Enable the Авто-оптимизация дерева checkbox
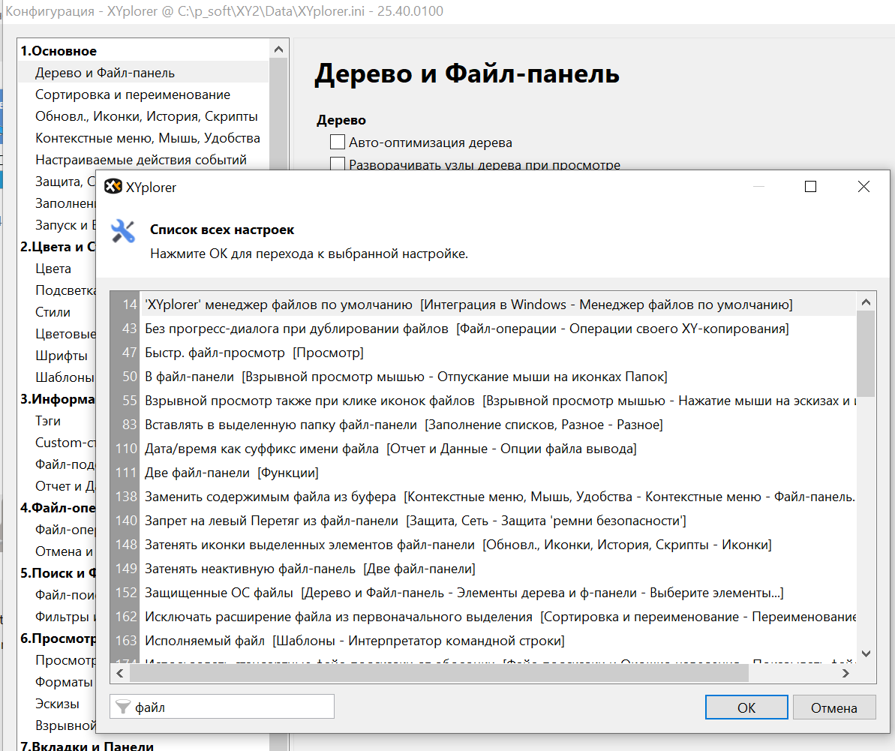Image resolution: width=895 pixels, height=751 pixels. pos(338,143)
